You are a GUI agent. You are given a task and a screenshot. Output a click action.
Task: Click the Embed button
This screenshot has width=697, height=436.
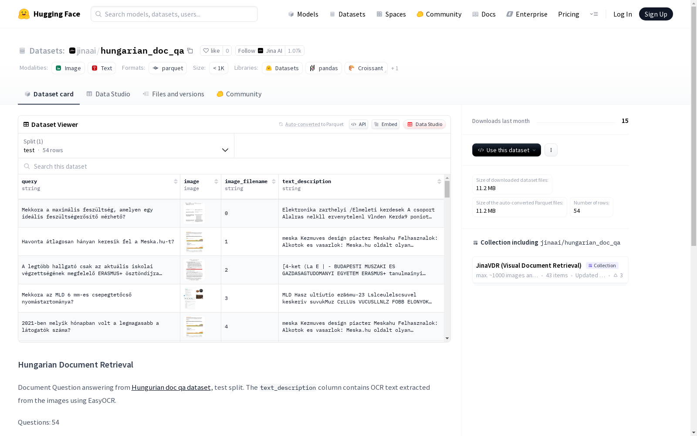click(386, 124)
